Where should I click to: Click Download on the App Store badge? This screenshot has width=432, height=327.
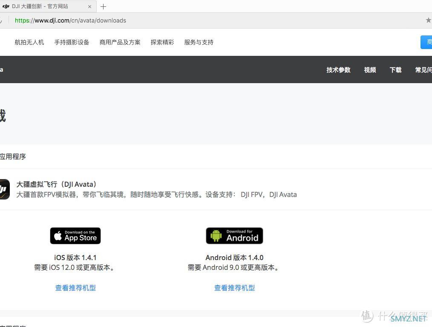[75, 236]
